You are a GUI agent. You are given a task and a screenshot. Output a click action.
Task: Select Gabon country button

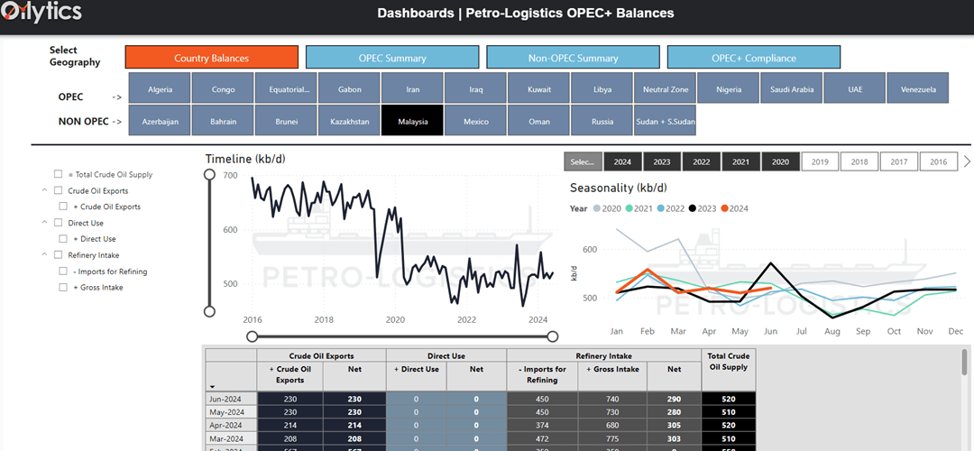[x=350, y=88]
